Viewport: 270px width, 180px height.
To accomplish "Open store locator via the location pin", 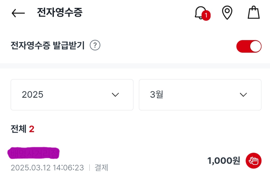I will [x=227, y=13].
